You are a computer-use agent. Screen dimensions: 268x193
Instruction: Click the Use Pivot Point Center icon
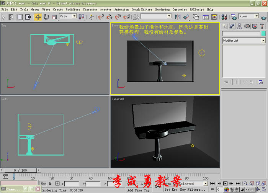[x=81, y=17]
